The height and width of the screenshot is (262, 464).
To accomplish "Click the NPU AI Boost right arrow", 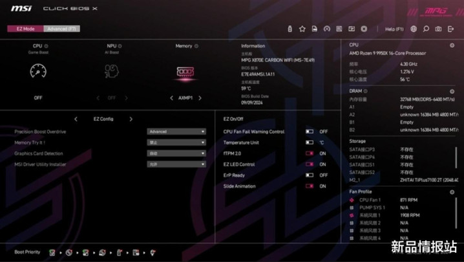I will pos(127,98).
